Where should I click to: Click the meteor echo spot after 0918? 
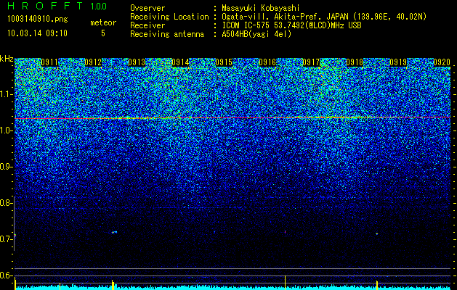pyautogui.click(x=376, y=233)
